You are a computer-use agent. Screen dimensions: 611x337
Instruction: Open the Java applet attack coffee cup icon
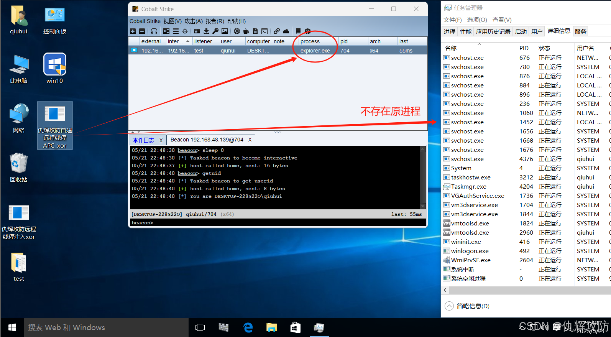(x=246, y=31)
